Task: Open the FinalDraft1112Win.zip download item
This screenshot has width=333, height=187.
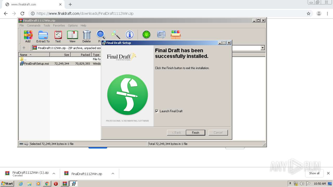Action: [x=87, y=174]
